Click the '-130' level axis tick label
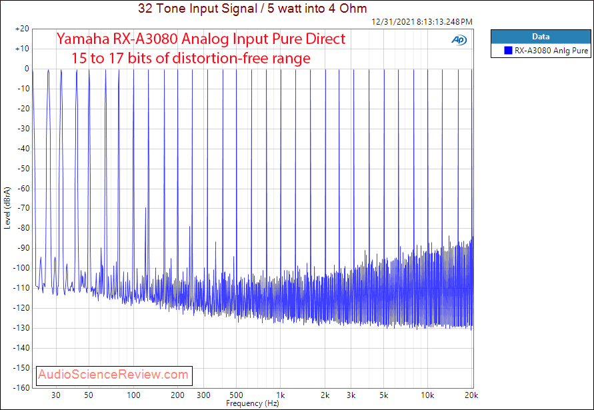594x410 pixels. [x=21, y=328]
